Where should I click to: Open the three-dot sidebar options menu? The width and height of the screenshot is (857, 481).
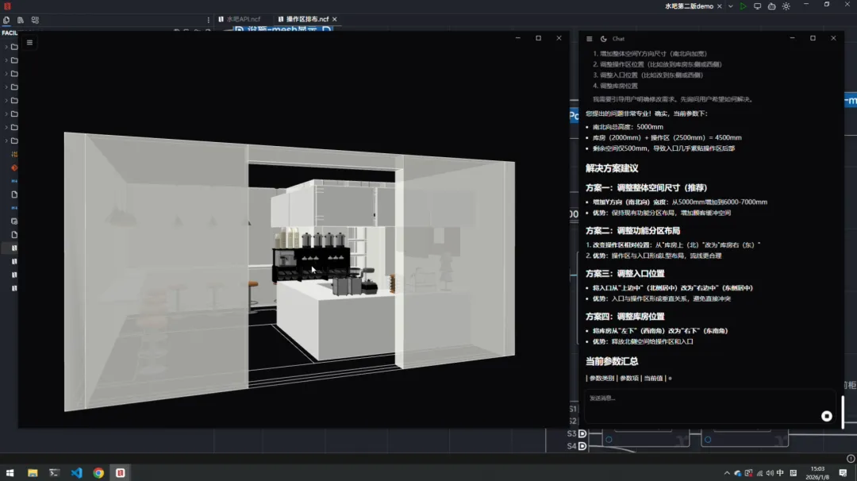(209, 20)
